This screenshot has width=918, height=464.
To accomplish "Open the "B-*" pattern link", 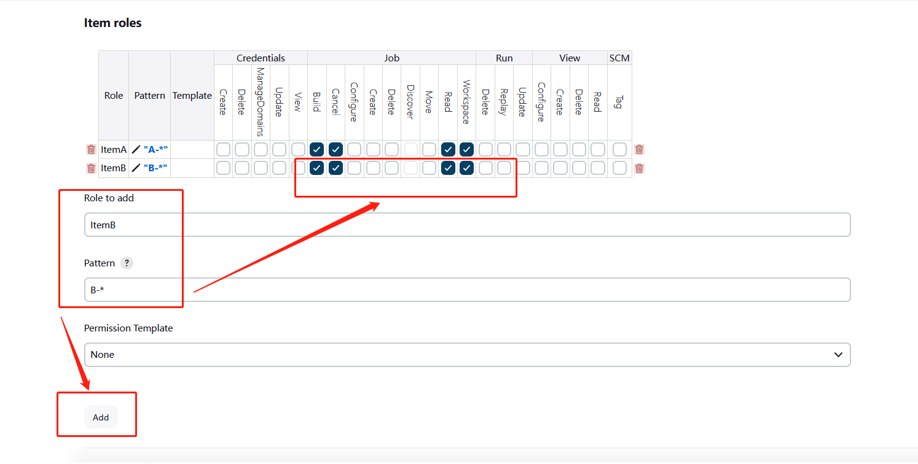I will (156, 168).
